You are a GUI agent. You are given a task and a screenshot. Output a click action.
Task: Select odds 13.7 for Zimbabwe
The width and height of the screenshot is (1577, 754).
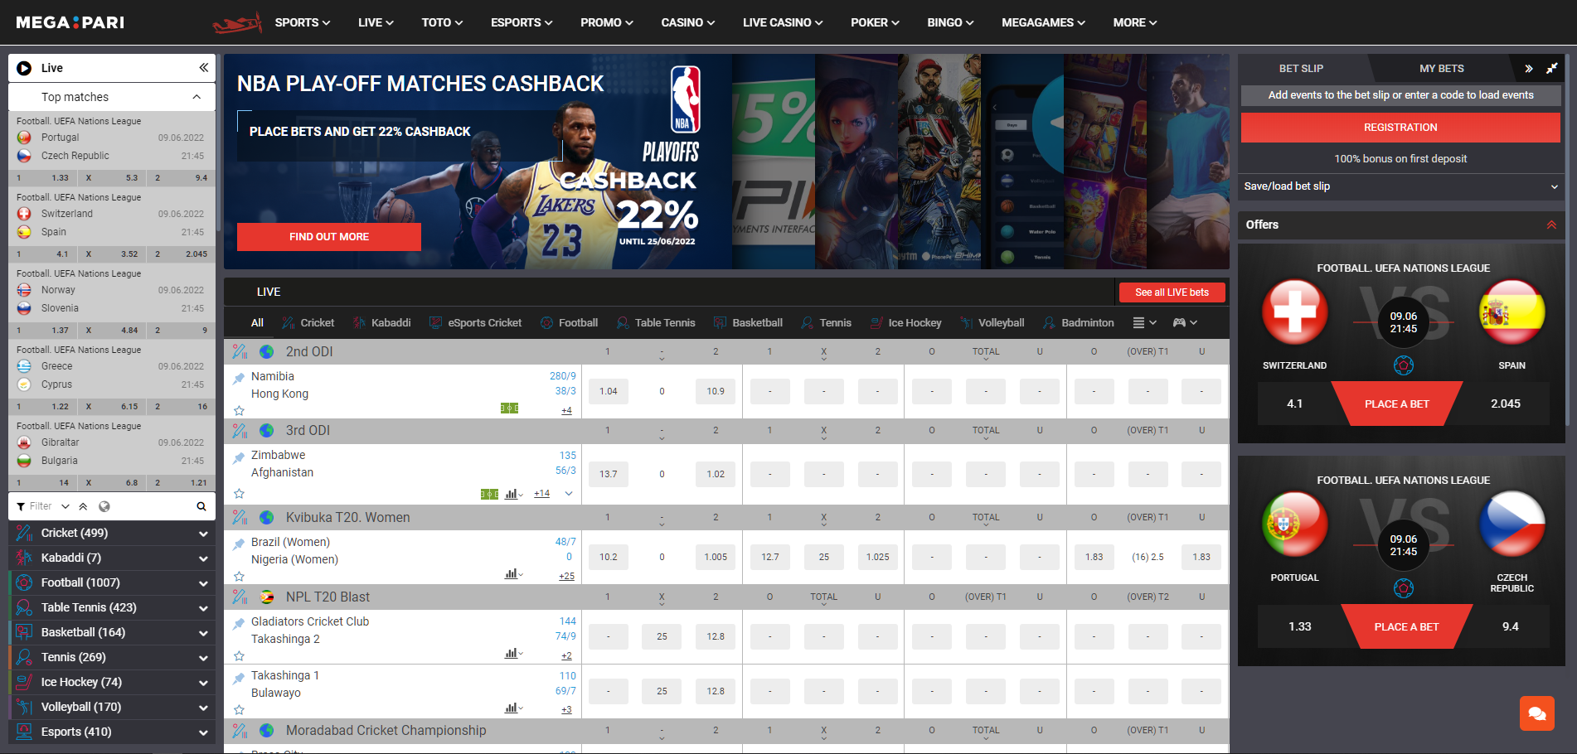pos(609,474)
